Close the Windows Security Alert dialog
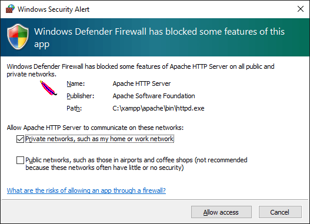310x224 pixels. click(x=301, y=9)
